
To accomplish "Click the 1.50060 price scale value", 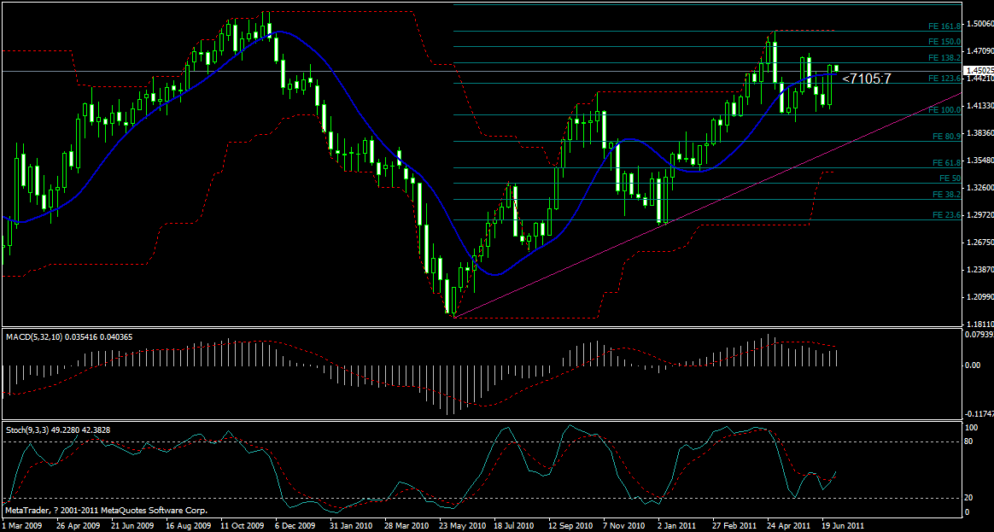I will (978, 26).
